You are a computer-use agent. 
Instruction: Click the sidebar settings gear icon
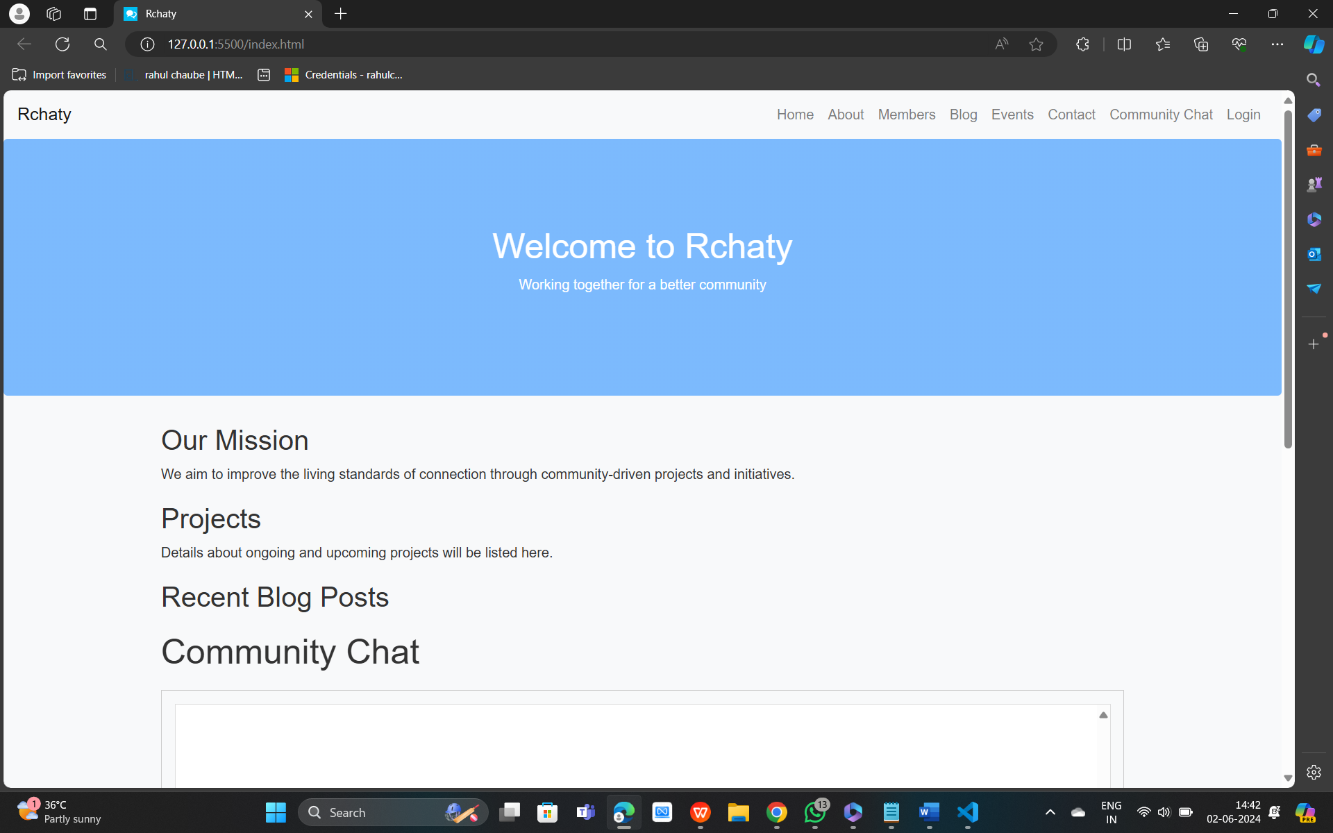(1314, 772)
